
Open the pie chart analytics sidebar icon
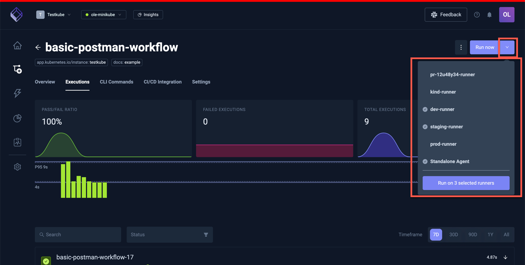click(x=17, y=118)
